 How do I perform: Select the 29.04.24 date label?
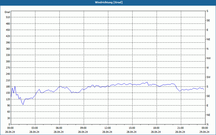coord(204,132)
